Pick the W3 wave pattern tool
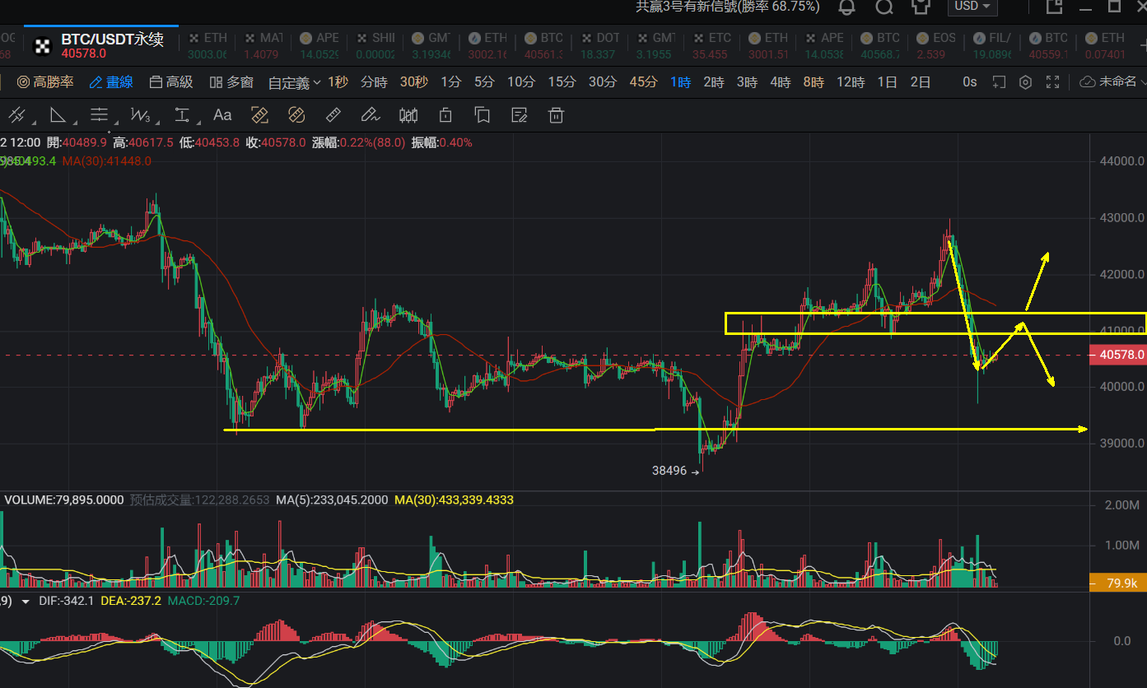1147x688 pixels. pos(141,115)
